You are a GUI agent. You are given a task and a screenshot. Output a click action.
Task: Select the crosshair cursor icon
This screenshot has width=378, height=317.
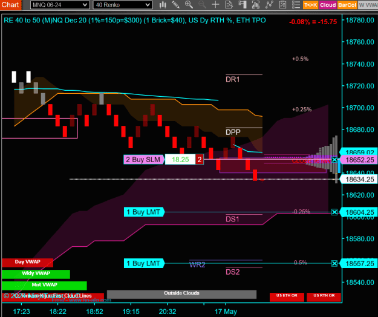pyautogui.click(x=215, y=5)
